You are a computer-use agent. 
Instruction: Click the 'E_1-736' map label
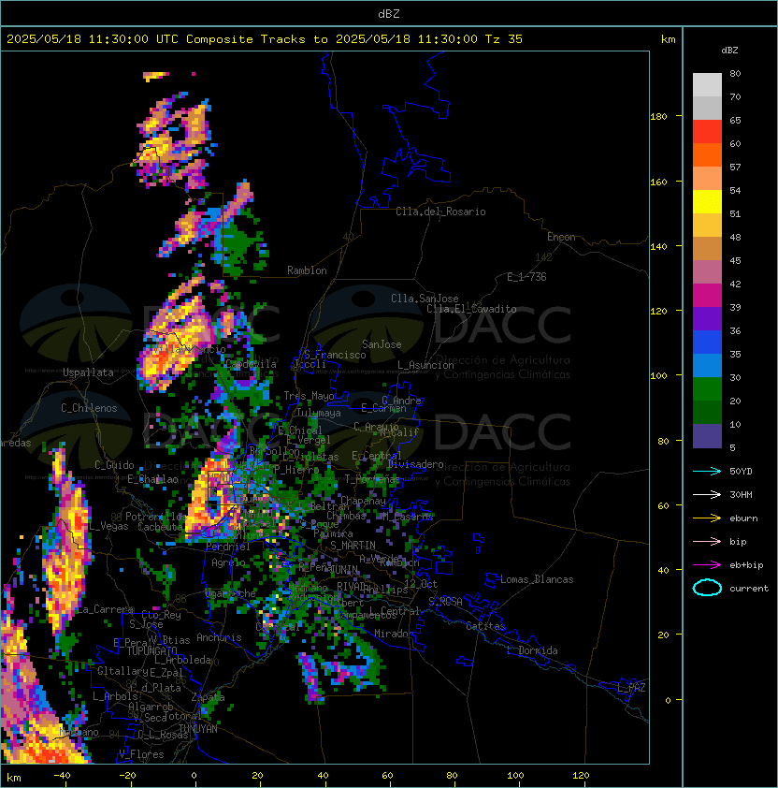[526, 277]
